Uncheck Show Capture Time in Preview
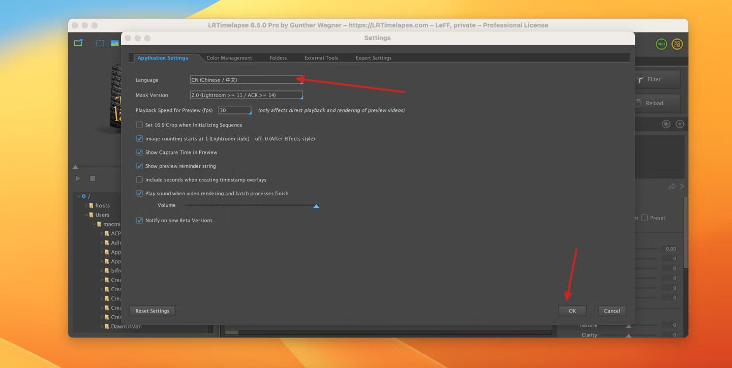Viewport: 732px width, 368px height. click(140, 152)
